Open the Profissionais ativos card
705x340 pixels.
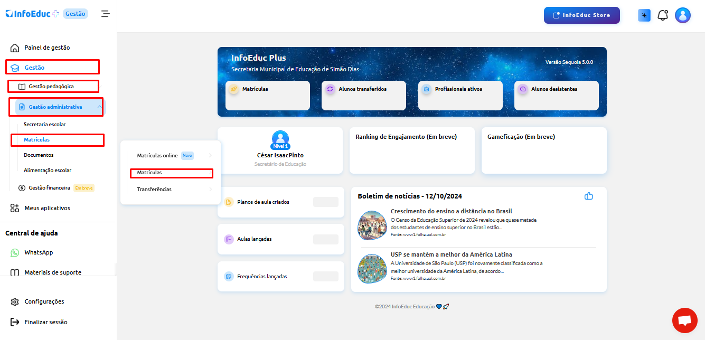tap(460, 96)
